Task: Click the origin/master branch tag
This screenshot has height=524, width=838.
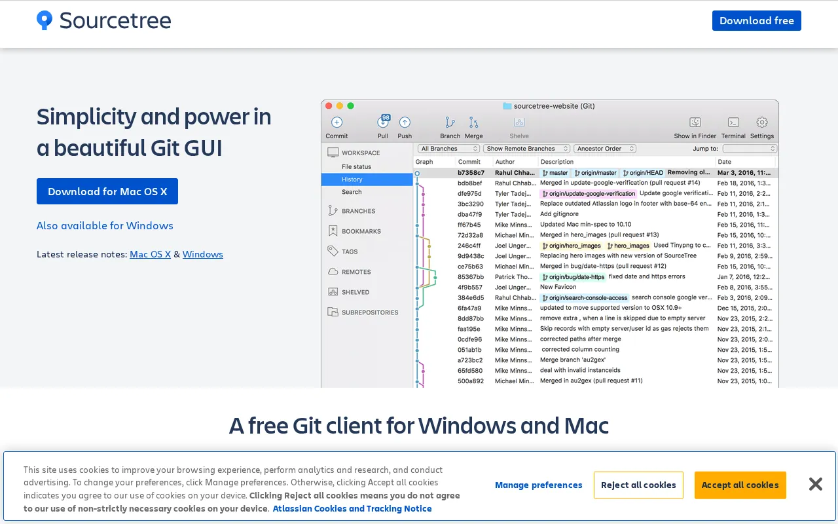Action: pos(596,173)
